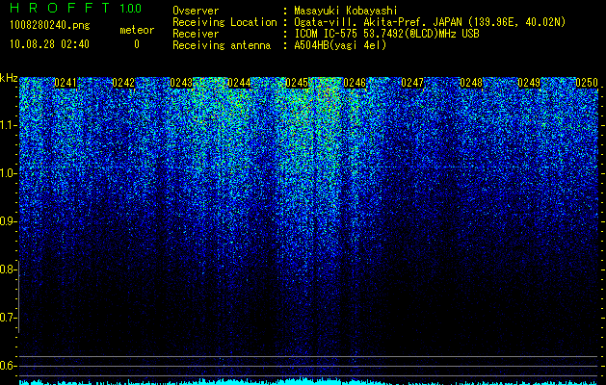The image size is (606, 385).
Task: Click the 'Ovserver' field label
Action: pyautogui.click(x=196, y=11)
